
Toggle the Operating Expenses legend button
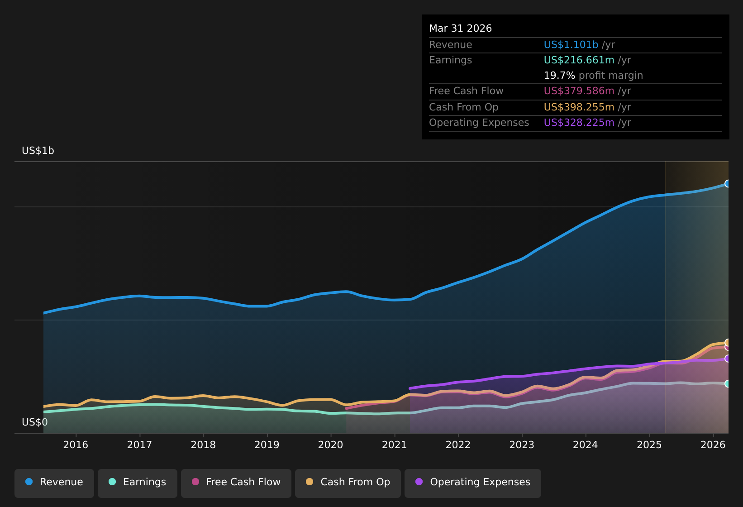click(x=473, y=483)
